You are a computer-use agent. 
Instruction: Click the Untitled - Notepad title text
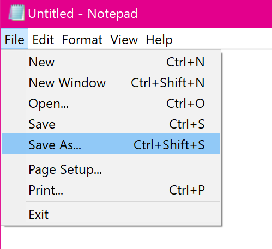pos(83,14)
